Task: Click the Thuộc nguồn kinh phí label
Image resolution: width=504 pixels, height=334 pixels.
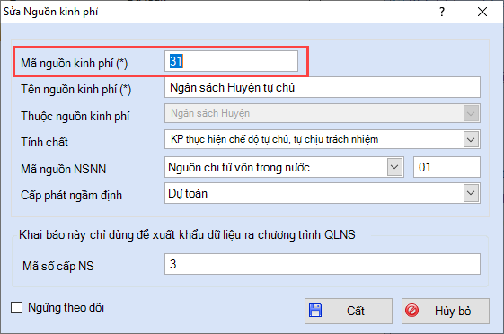Action: click(75, 116)
